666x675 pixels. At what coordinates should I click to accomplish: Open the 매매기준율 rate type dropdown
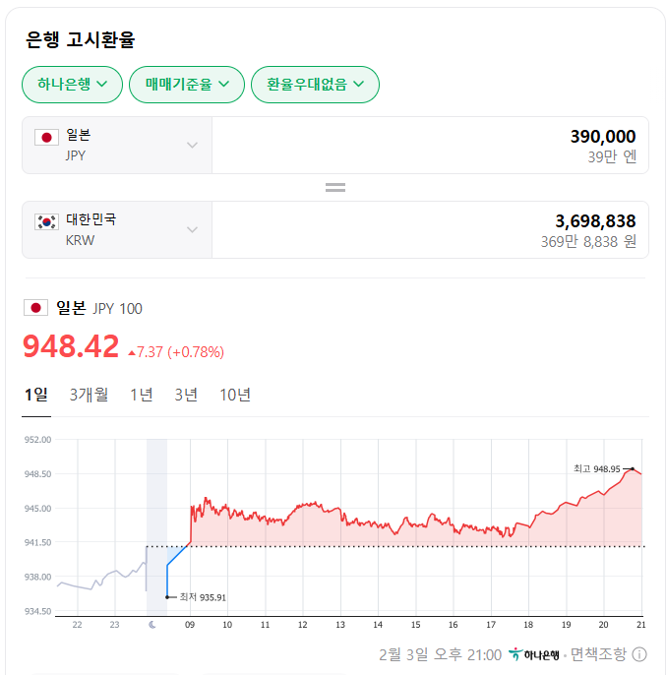(187, 85)
